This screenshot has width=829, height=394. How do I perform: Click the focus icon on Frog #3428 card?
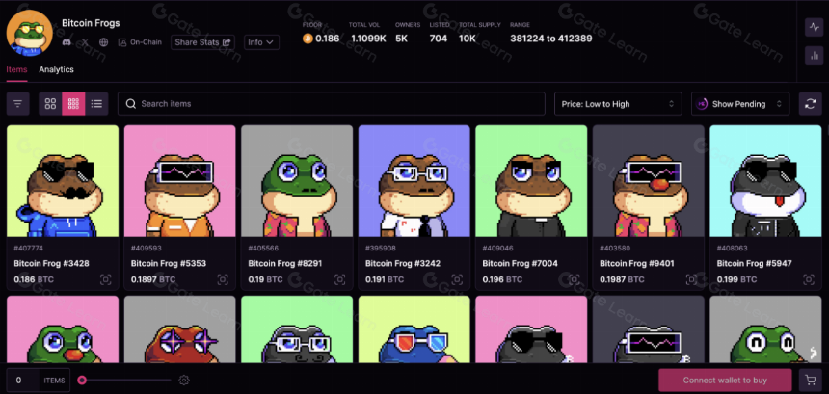(x=106, y=279)
